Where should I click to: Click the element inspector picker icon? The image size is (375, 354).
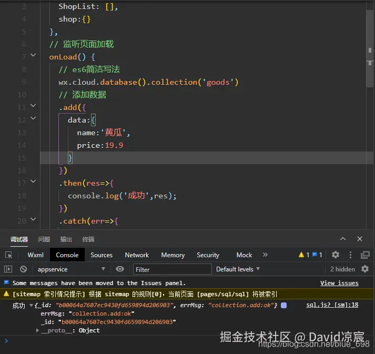point(9,255)
